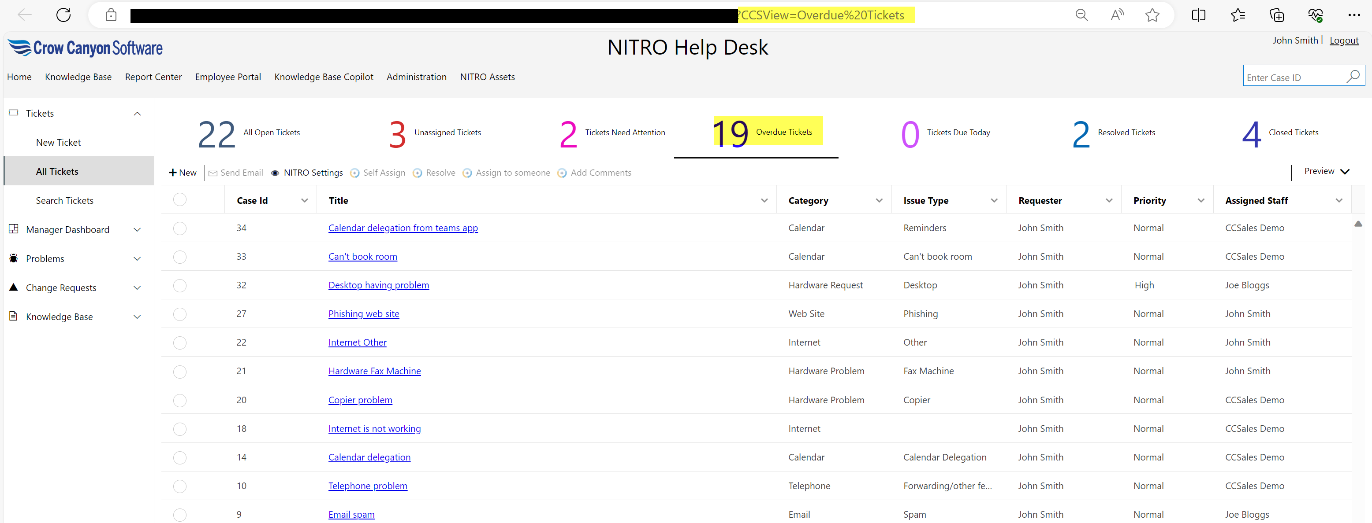This screenshot has width=1372, height=523.
Task: Expand the Manager Dashboard sidebar section
Action: [137, 230]
